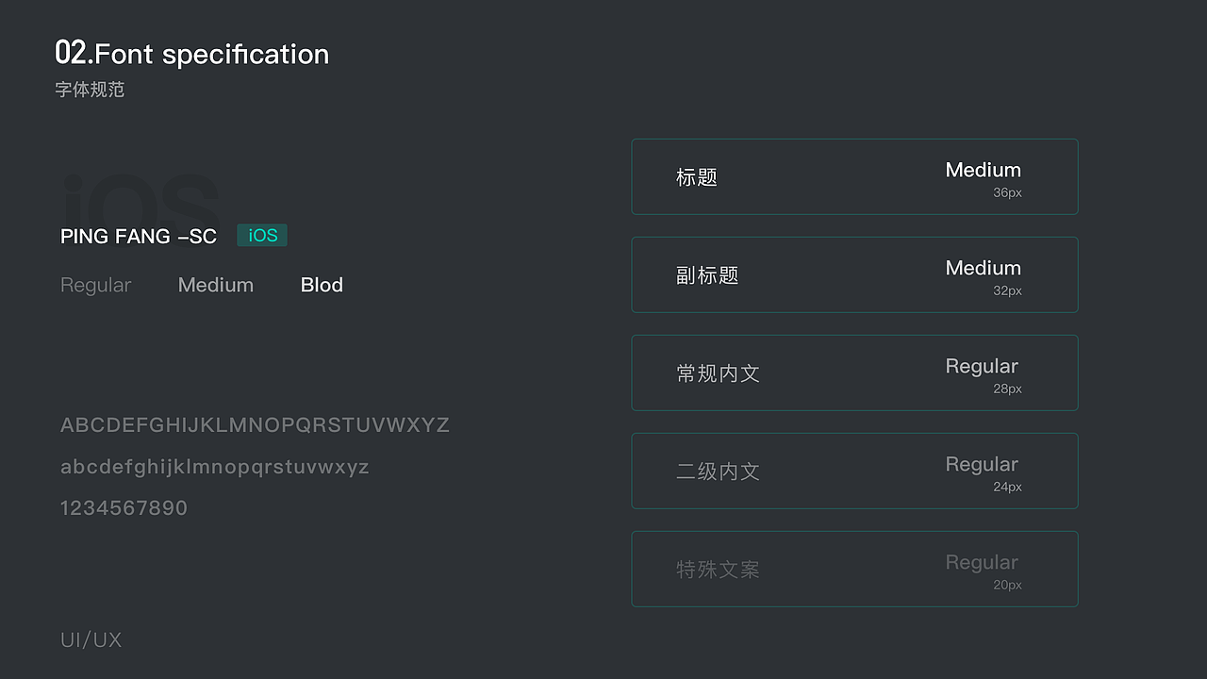Click Regular weight in the 特殊文案 card
Screen dimensions: 1207x679
tap(982, 563)
